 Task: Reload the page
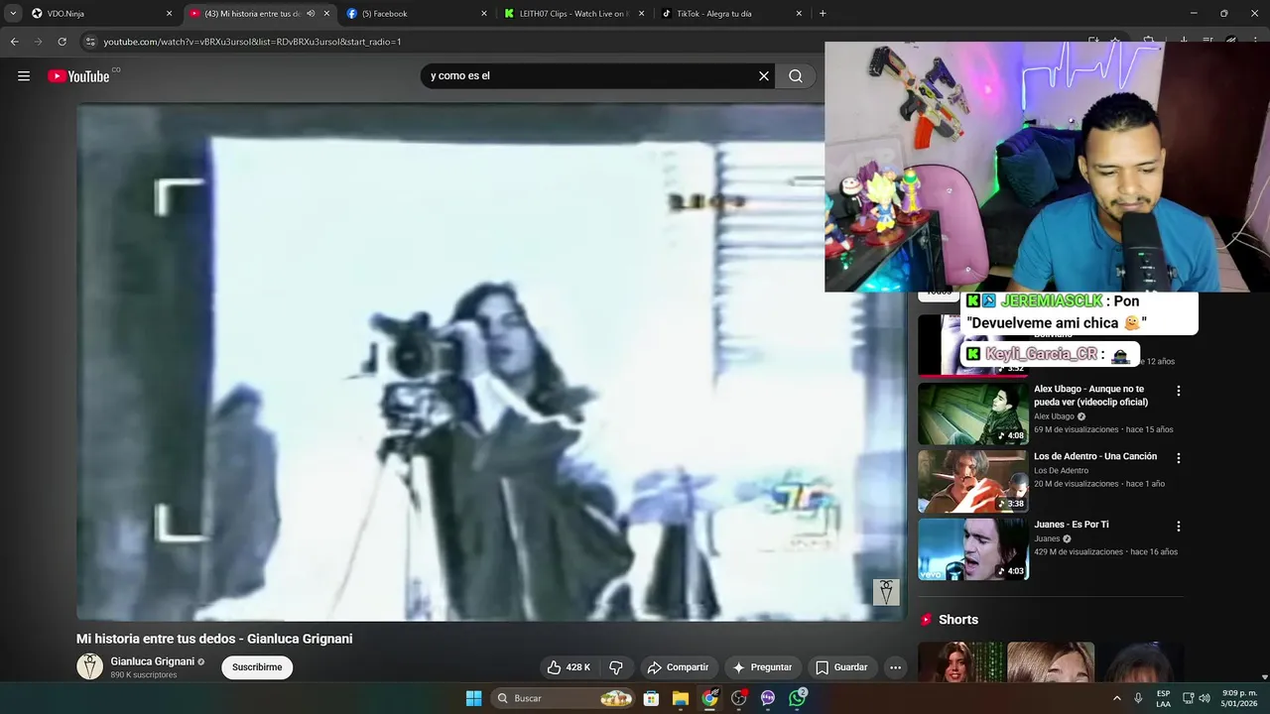point(62,42)
